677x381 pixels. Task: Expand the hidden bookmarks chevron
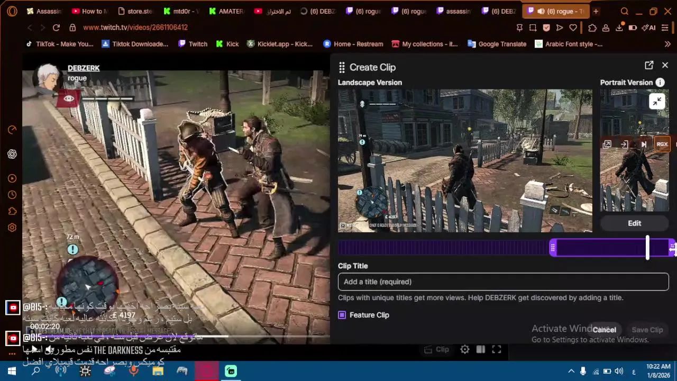tap(667, 44)
